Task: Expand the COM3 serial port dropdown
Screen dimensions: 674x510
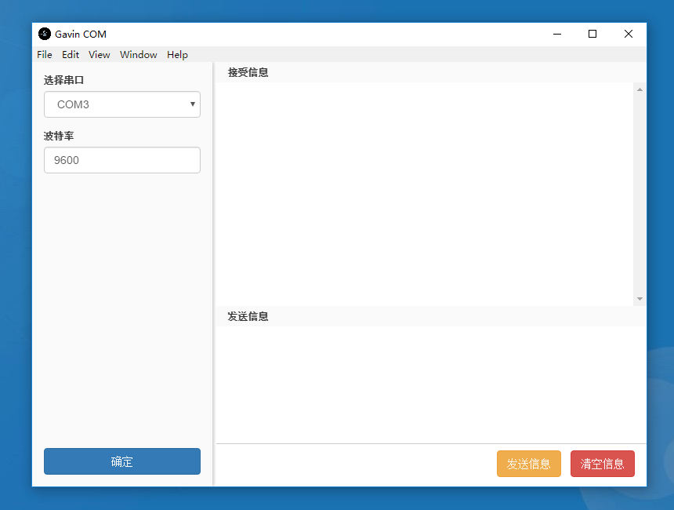Action: [122, 104]
